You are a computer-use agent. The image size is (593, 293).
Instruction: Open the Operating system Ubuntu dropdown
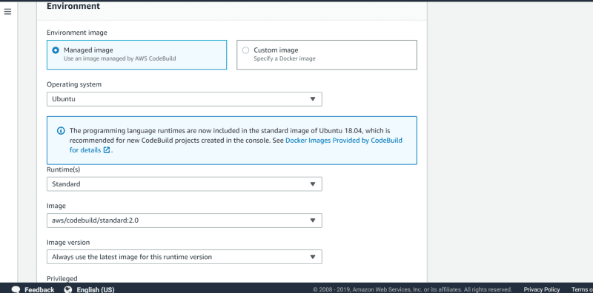coord(185,99)
